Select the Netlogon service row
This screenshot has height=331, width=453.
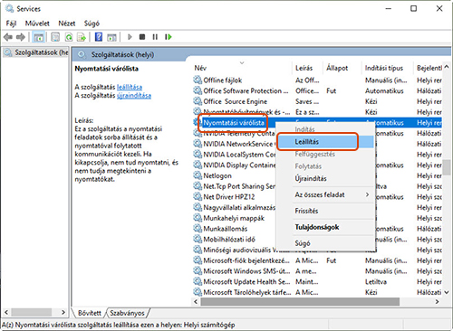point(234,175)
